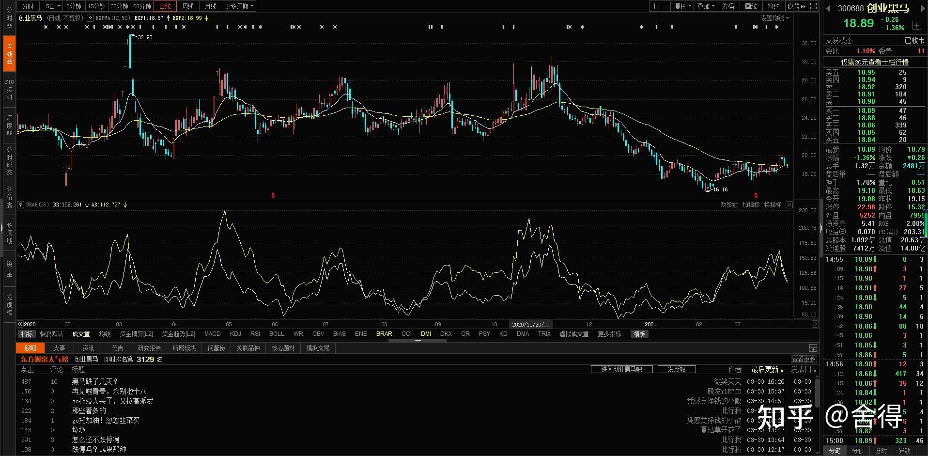Image resolution: width=928 pixels, height=456 pixels.
Task: Click the 2020/10/20 date marker on timeline
Action: coord(531,325)
